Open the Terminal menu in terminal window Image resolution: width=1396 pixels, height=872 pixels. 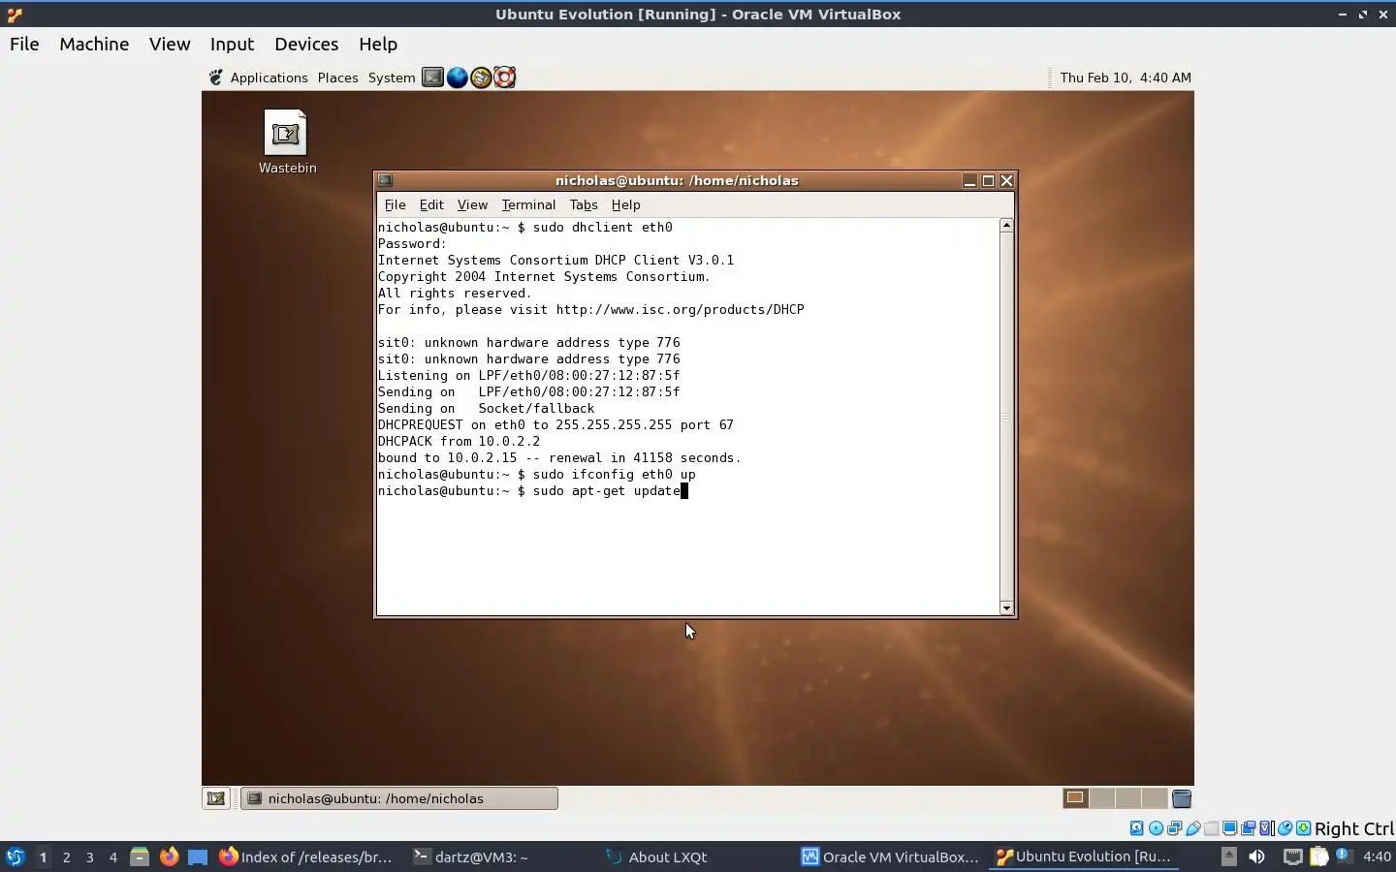(528, 204)
